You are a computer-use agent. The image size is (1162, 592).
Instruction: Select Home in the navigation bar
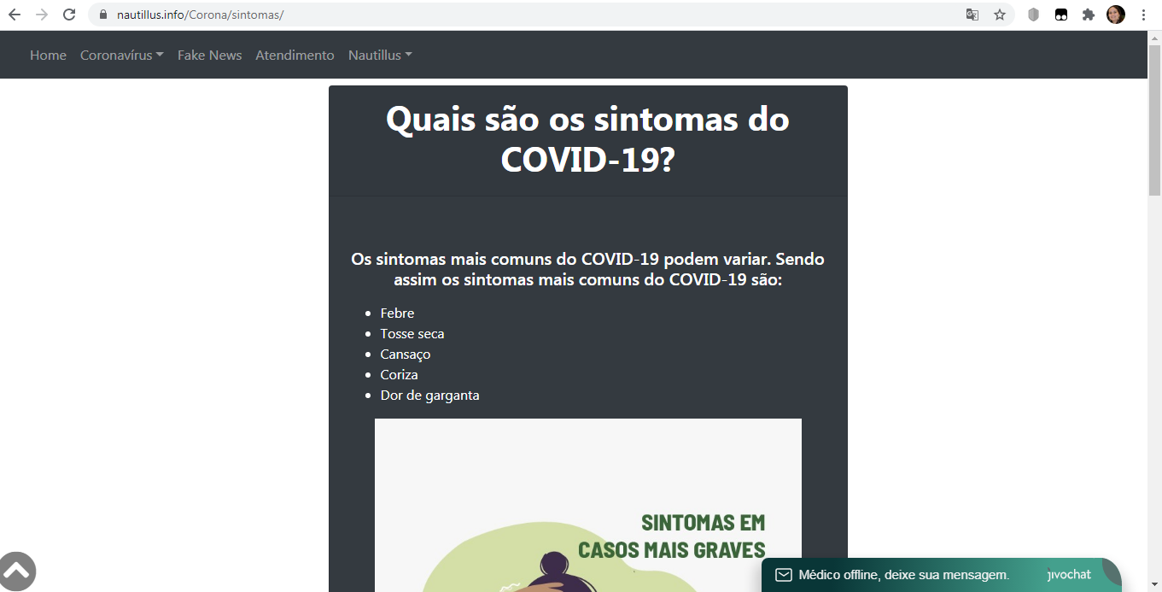(x=48, y=55)
